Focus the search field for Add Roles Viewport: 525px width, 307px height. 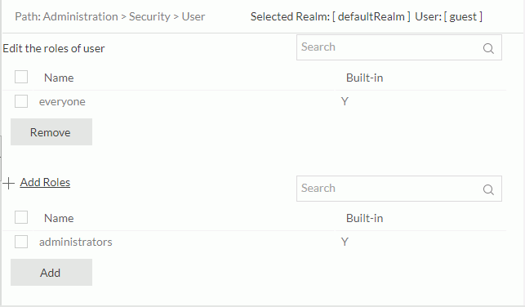coord(399,189)
